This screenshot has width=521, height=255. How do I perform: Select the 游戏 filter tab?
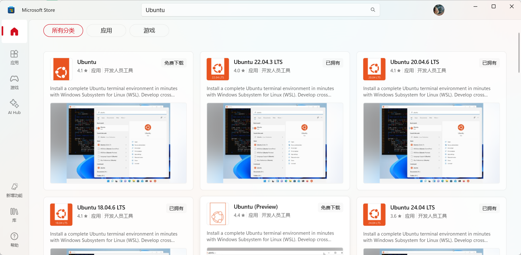[149, 31]
